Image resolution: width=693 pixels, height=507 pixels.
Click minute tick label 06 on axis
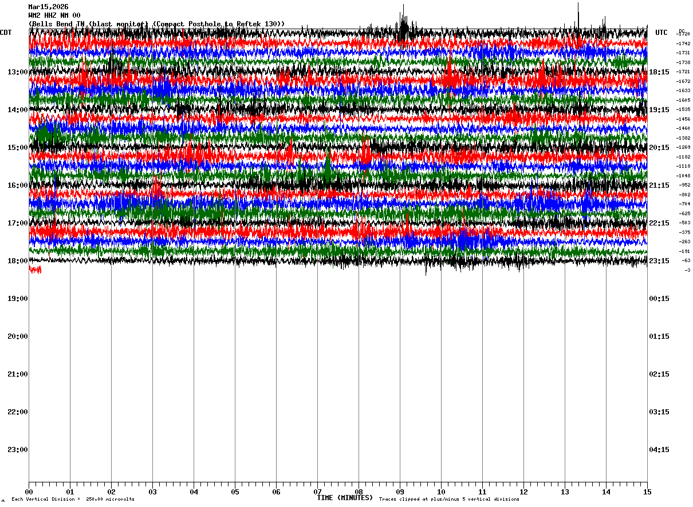276,492
